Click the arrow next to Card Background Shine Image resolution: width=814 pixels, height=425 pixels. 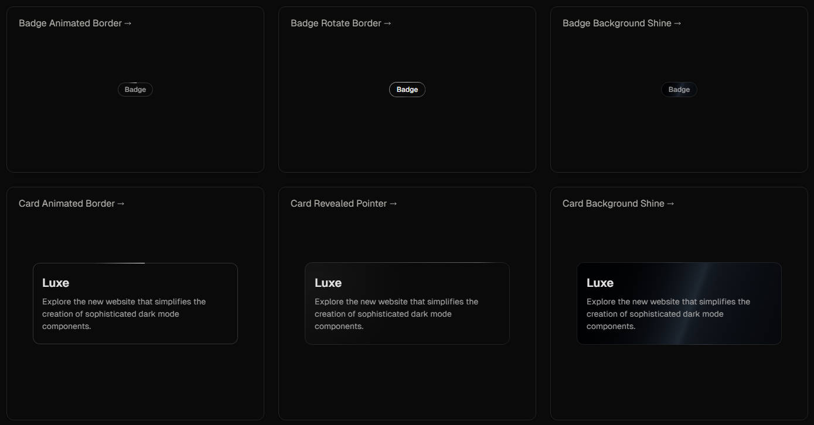[x=670, y=203]
